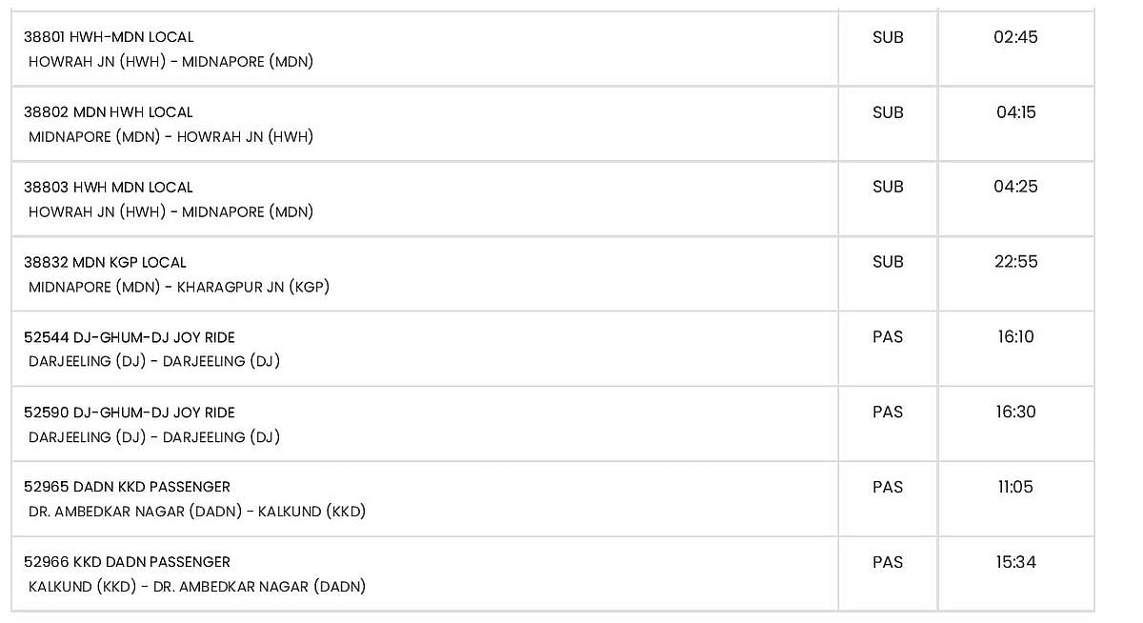Viewport: 1143px width, 623px height.
Task: Click SUB type for train 38801
Action: [x=888, y=37]
